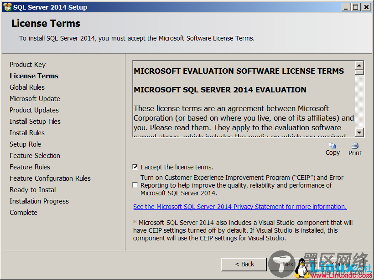Viewport: 374px width, 280px height.
Task: Click the Print icon below license text
Action: click(x=355, y=146)
